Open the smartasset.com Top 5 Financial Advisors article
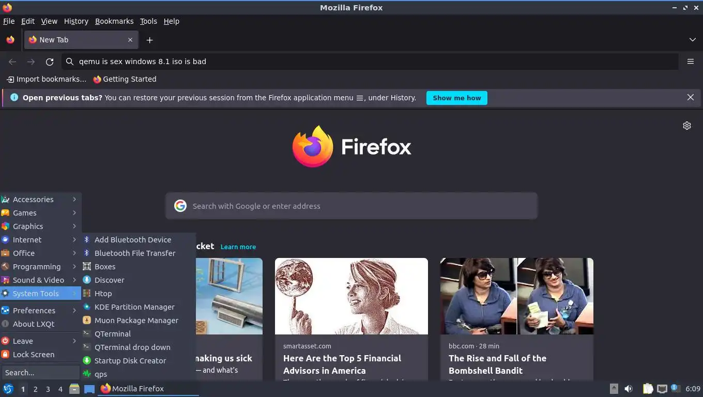Image resolution: width=703 pixels, height=397 pixels. click(x=342, y=364)
